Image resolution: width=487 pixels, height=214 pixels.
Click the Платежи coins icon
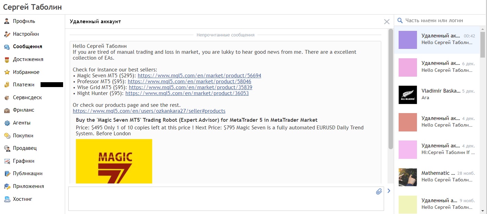(x=7, y=85)
